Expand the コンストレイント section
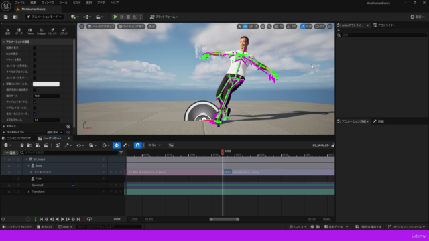 4,133
